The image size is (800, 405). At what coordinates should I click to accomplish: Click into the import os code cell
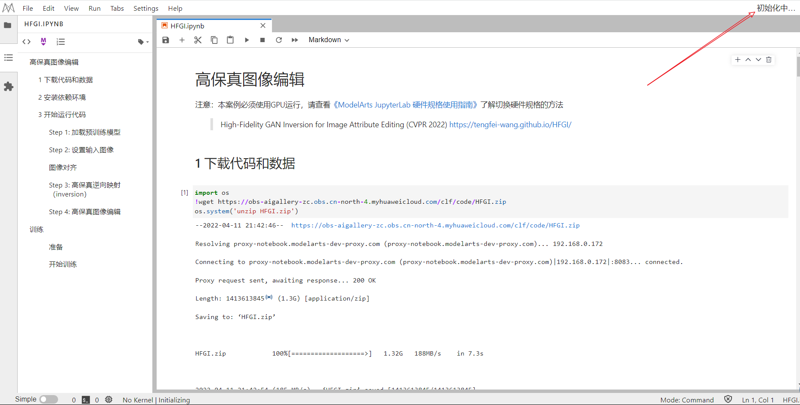point(491,202)
